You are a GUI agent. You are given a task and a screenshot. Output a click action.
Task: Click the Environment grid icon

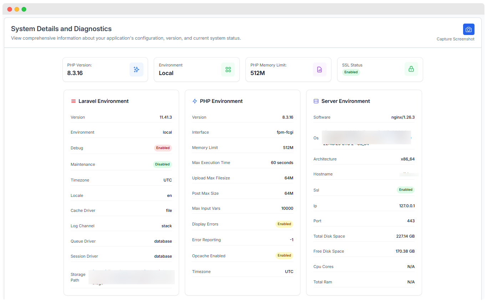point(228,70)
